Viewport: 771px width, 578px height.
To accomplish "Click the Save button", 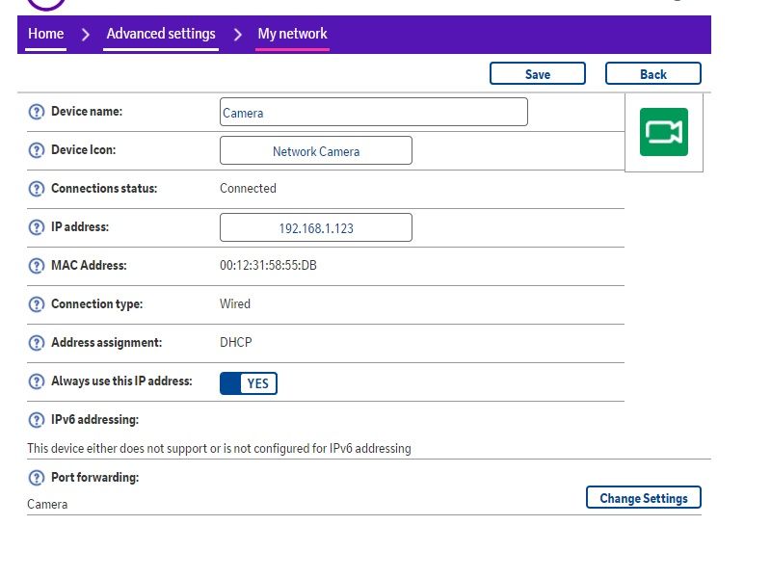I will coord(537,74).
